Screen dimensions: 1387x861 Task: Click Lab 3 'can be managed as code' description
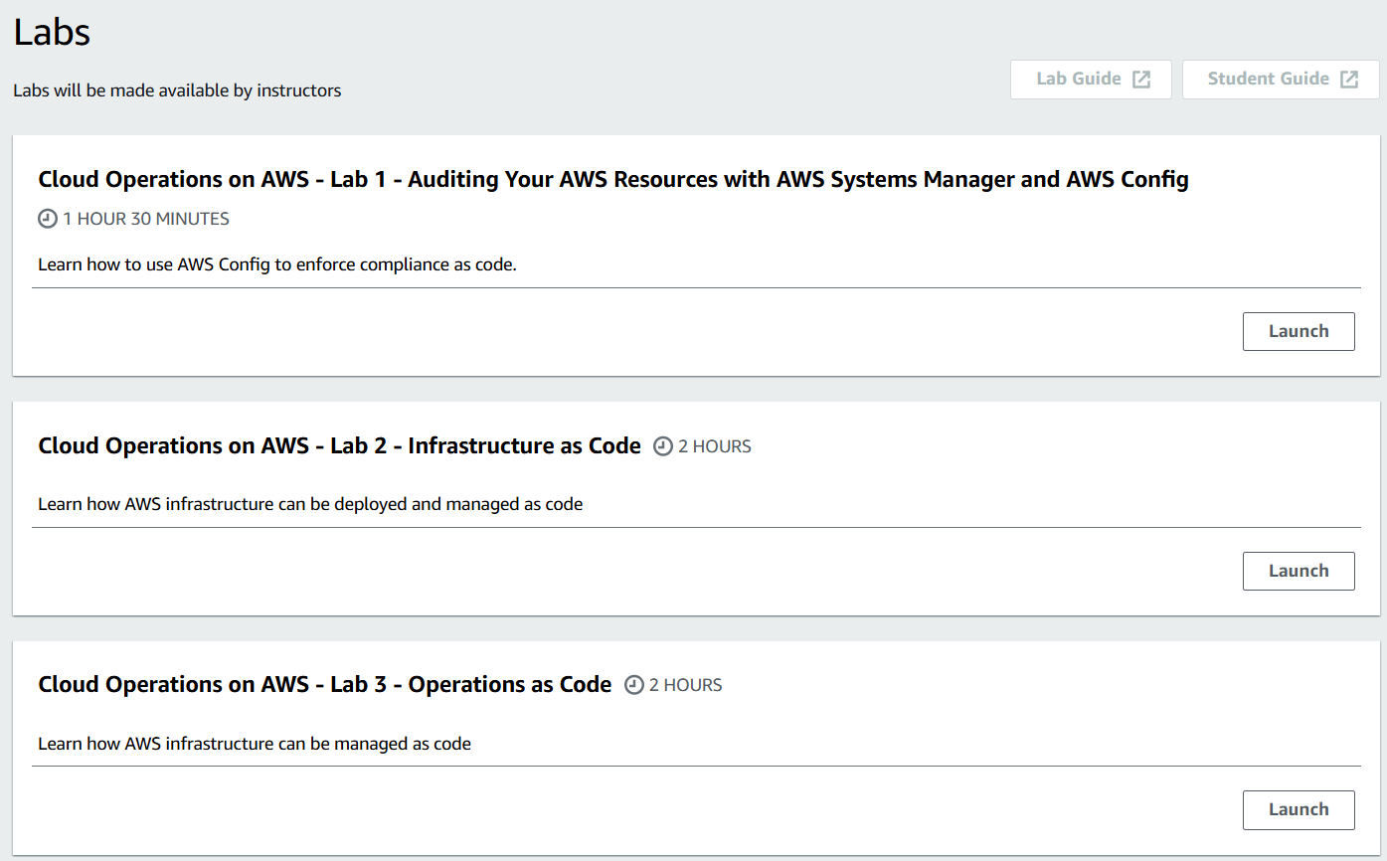click(x=255, y=744)
